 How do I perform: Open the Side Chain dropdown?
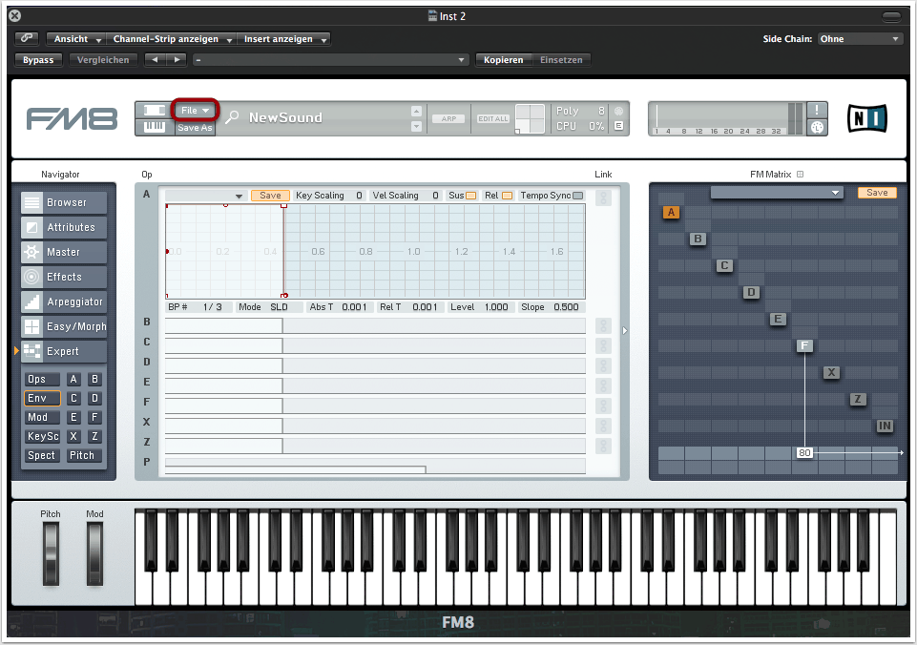(859, 39)
